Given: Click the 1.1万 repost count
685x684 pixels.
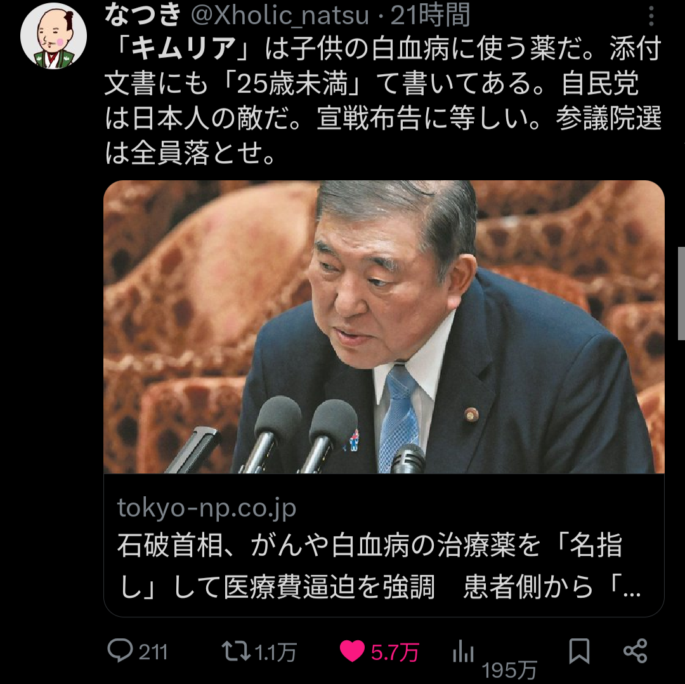Looking at the screenshot, I should [x=275, y=652].
